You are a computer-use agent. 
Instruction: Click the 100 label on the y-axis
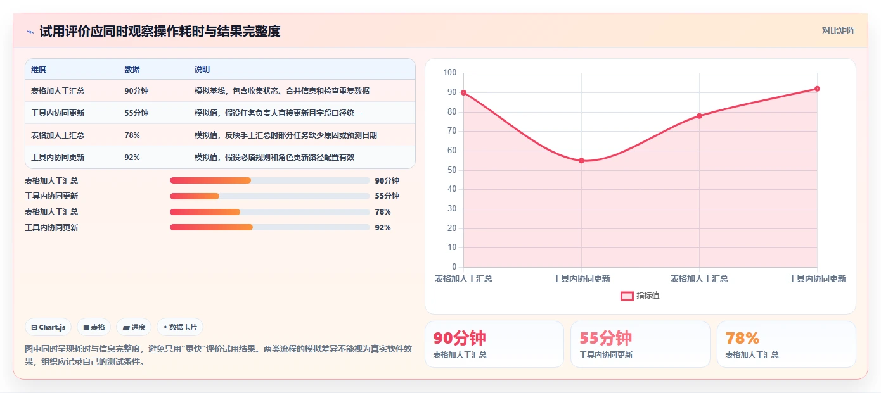(449, 73)
